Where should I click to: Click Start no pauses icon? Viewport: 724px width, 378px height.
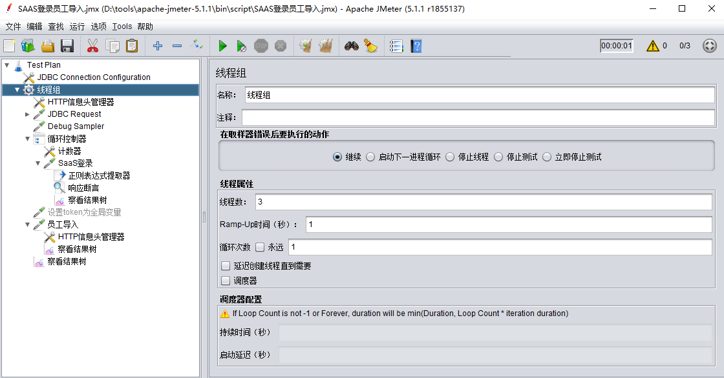242,46
